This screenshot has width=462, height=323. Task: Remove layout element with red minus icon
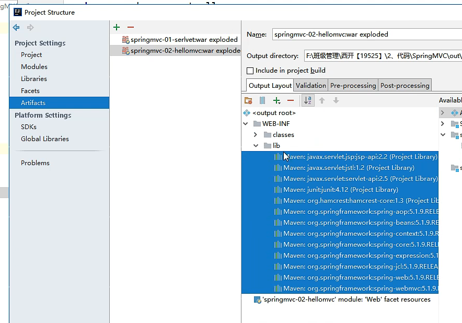click(x=291, y=100)
